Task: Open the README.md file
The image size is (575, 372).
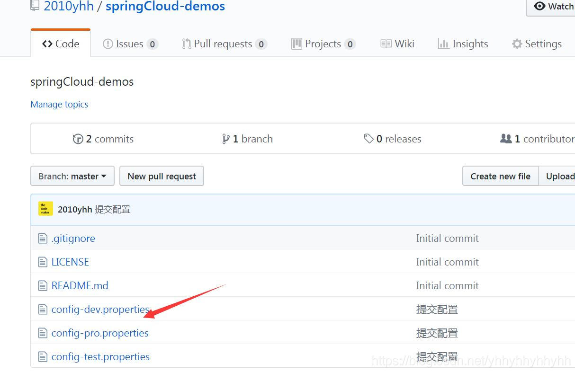Action: pos(80,286)
